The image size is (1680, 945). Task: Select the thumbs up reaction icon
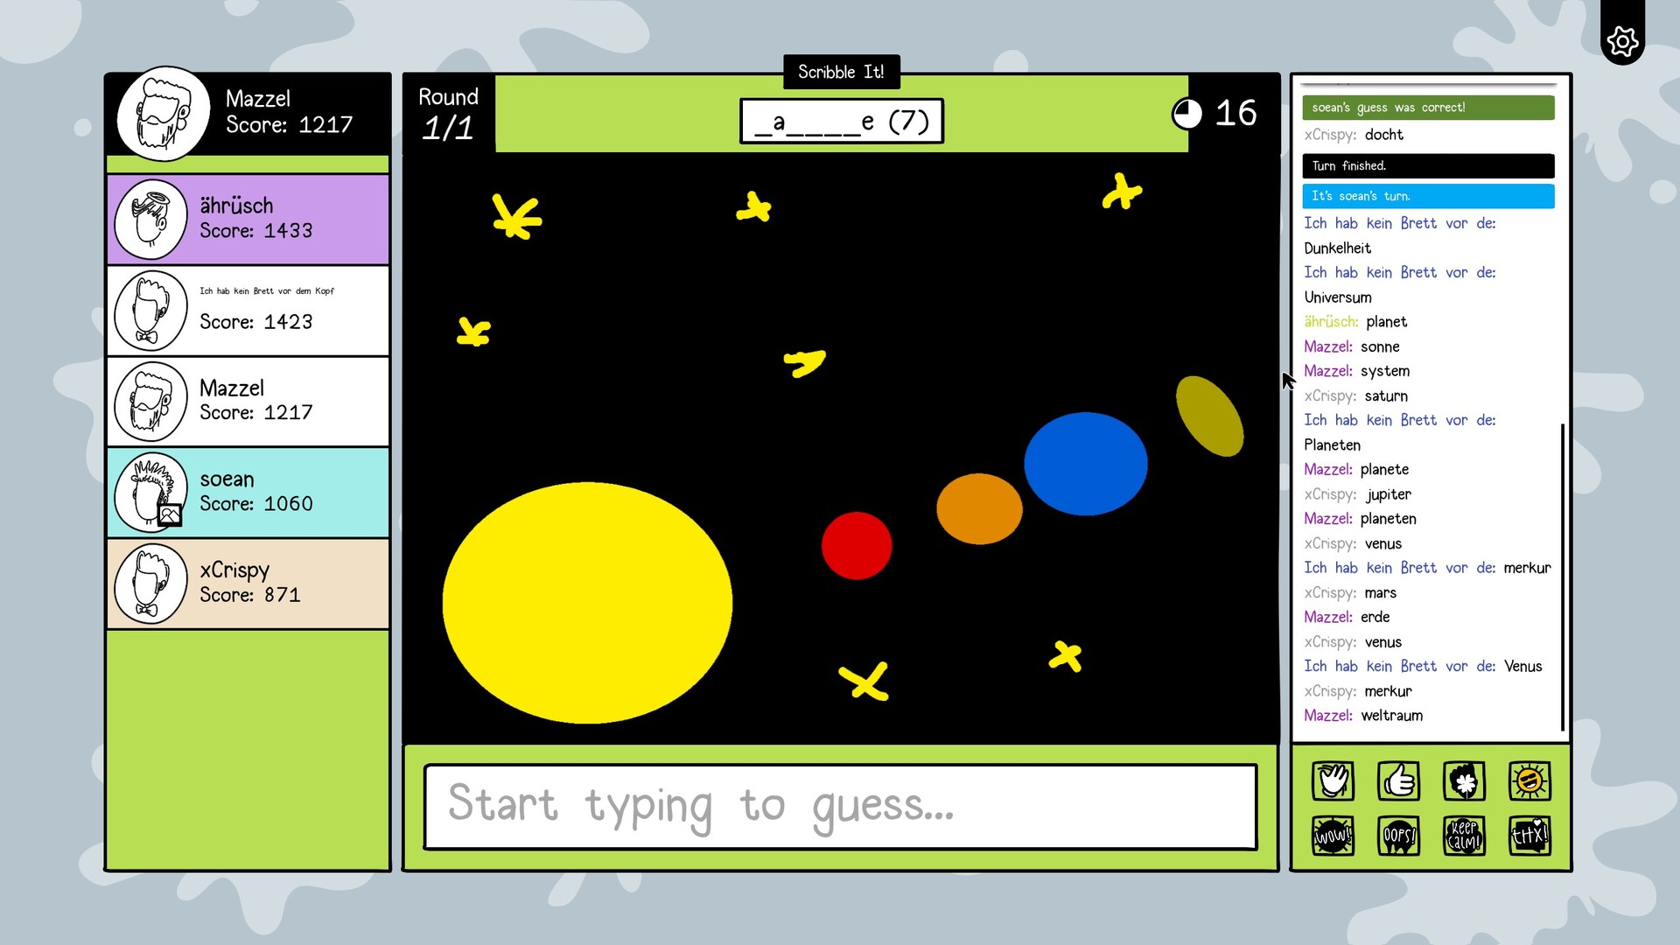click(x=1397, y=780)
